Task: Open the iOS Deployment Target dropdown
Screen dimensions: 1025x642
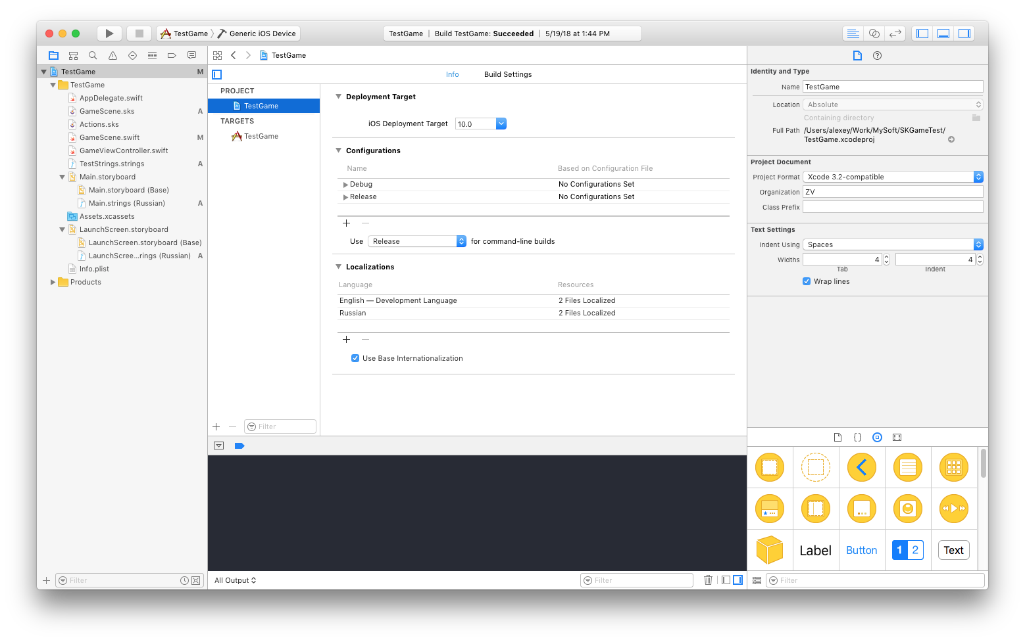Action: [x=501, y=124]
